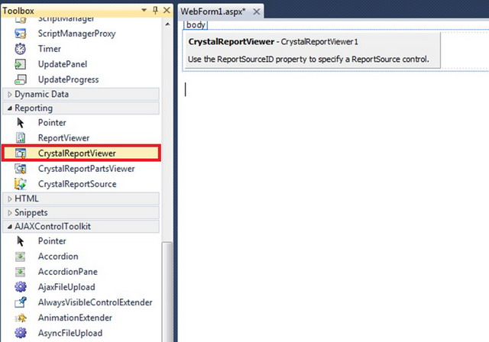Click the AlwaysVisibleControlExtender icon
489x342 pixels.
[x=21, y=302]
